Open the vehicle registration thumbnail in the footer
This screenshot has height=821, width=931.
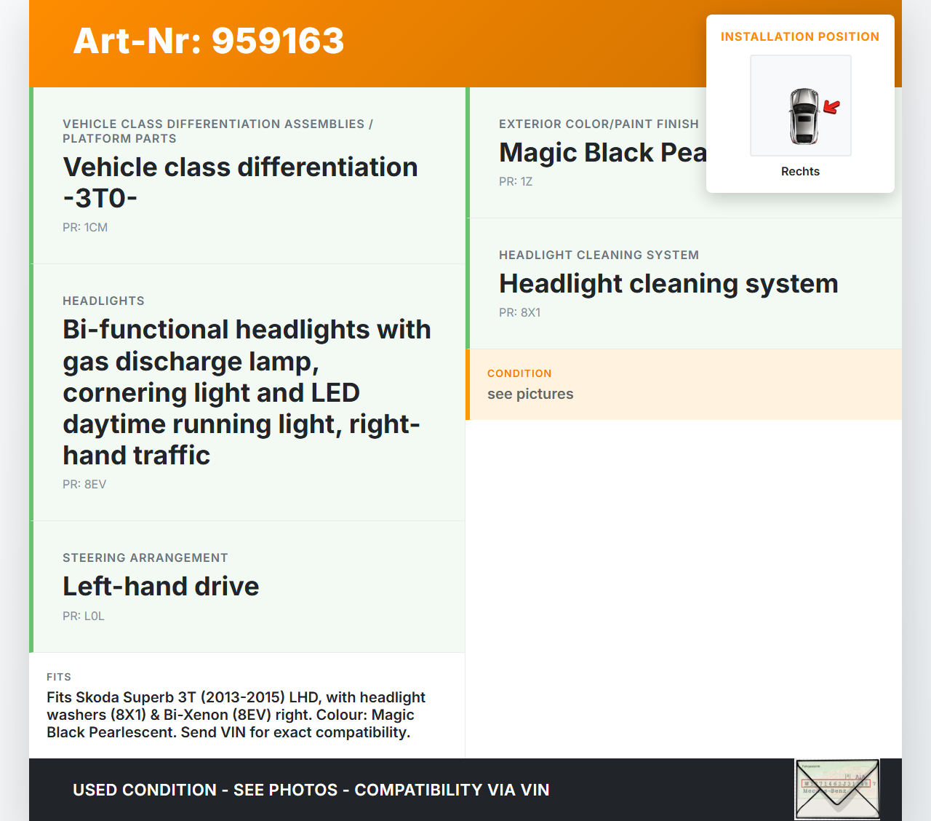837,789
